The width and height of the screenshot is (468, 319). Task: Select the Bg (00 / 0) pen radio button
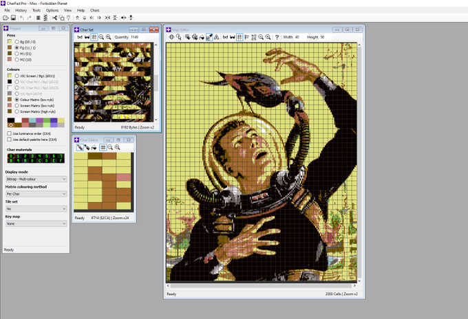pos(17,42)
